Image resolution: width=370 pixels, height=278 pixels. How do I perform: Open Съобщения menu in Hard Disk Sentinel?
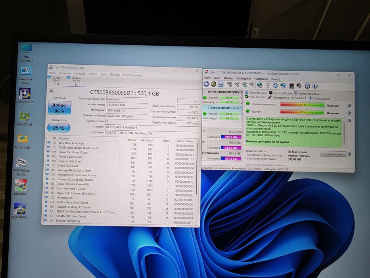243,79
